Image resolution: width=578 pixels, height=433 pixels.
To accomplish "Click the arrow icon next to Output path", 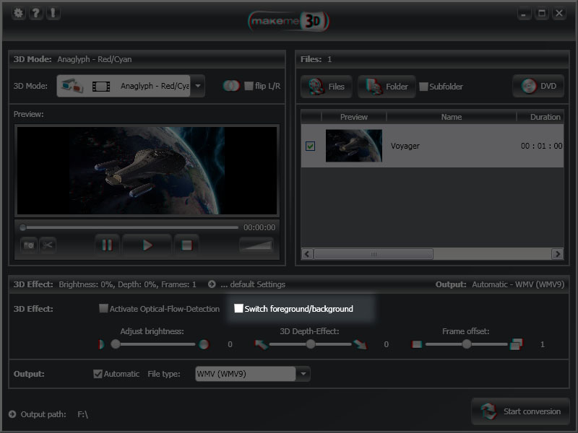I will [x=12, y=414].
